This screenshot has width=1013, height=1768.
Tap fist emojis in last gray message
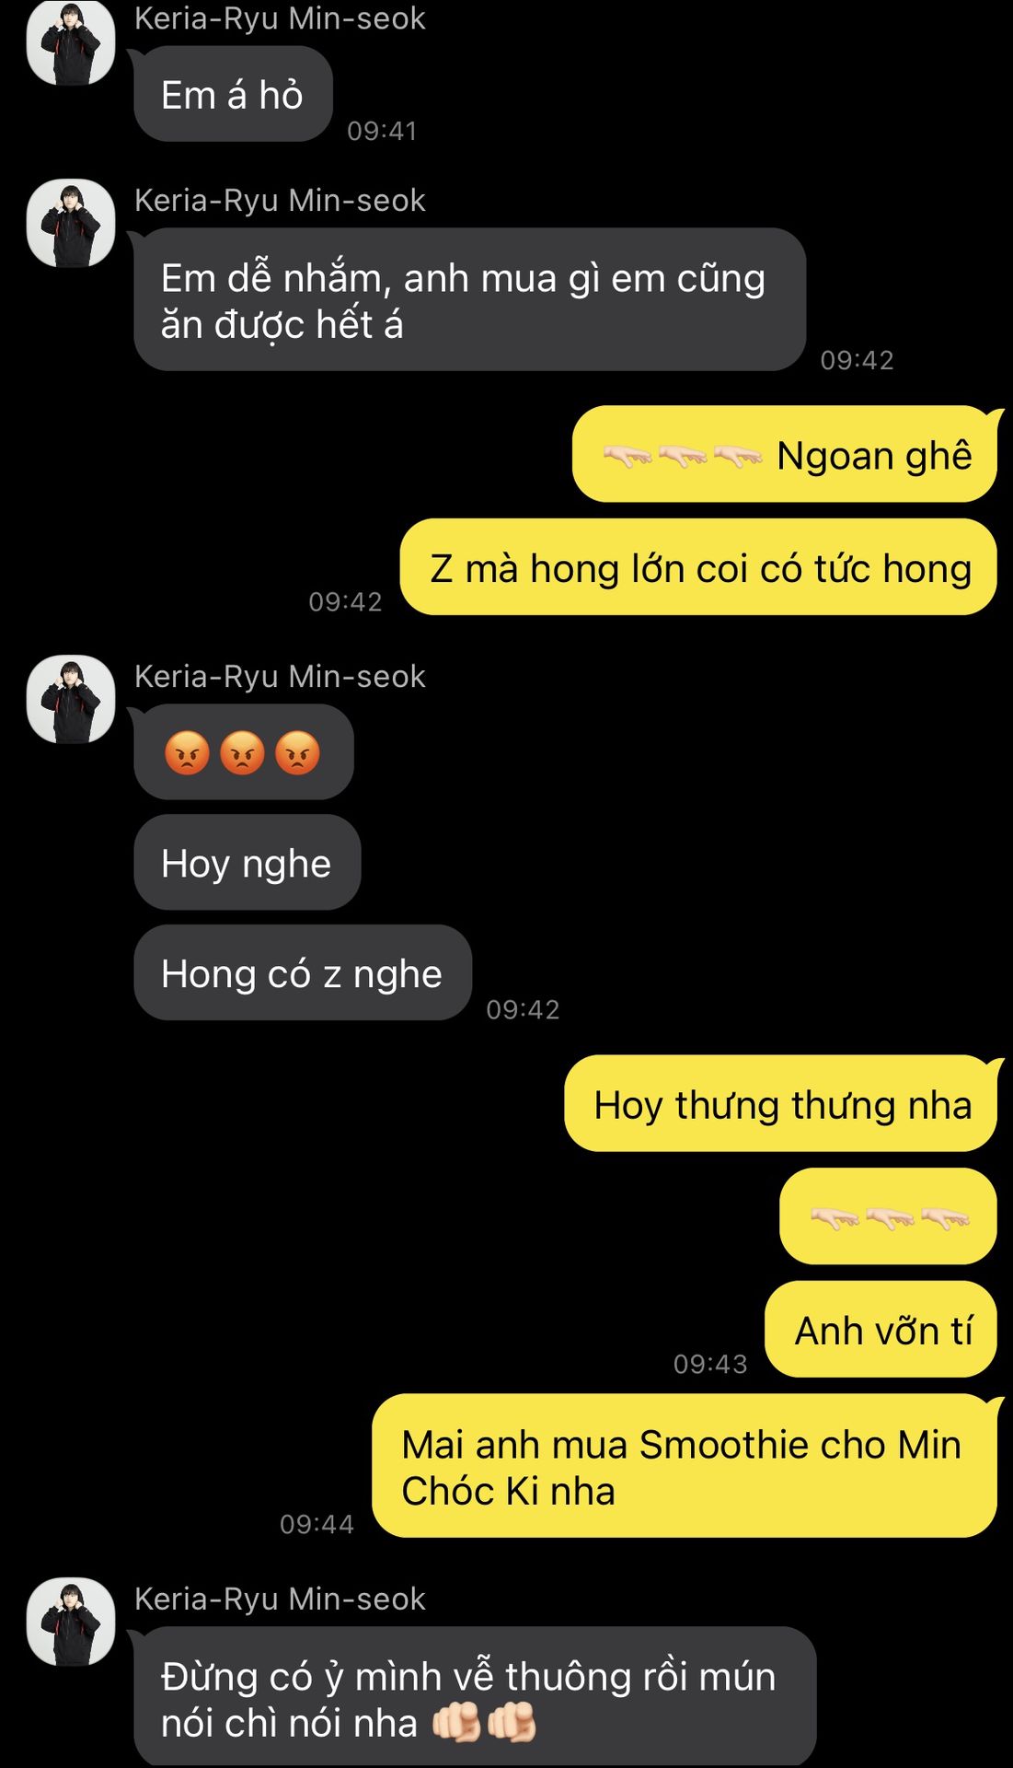[x=485, y=1723]
